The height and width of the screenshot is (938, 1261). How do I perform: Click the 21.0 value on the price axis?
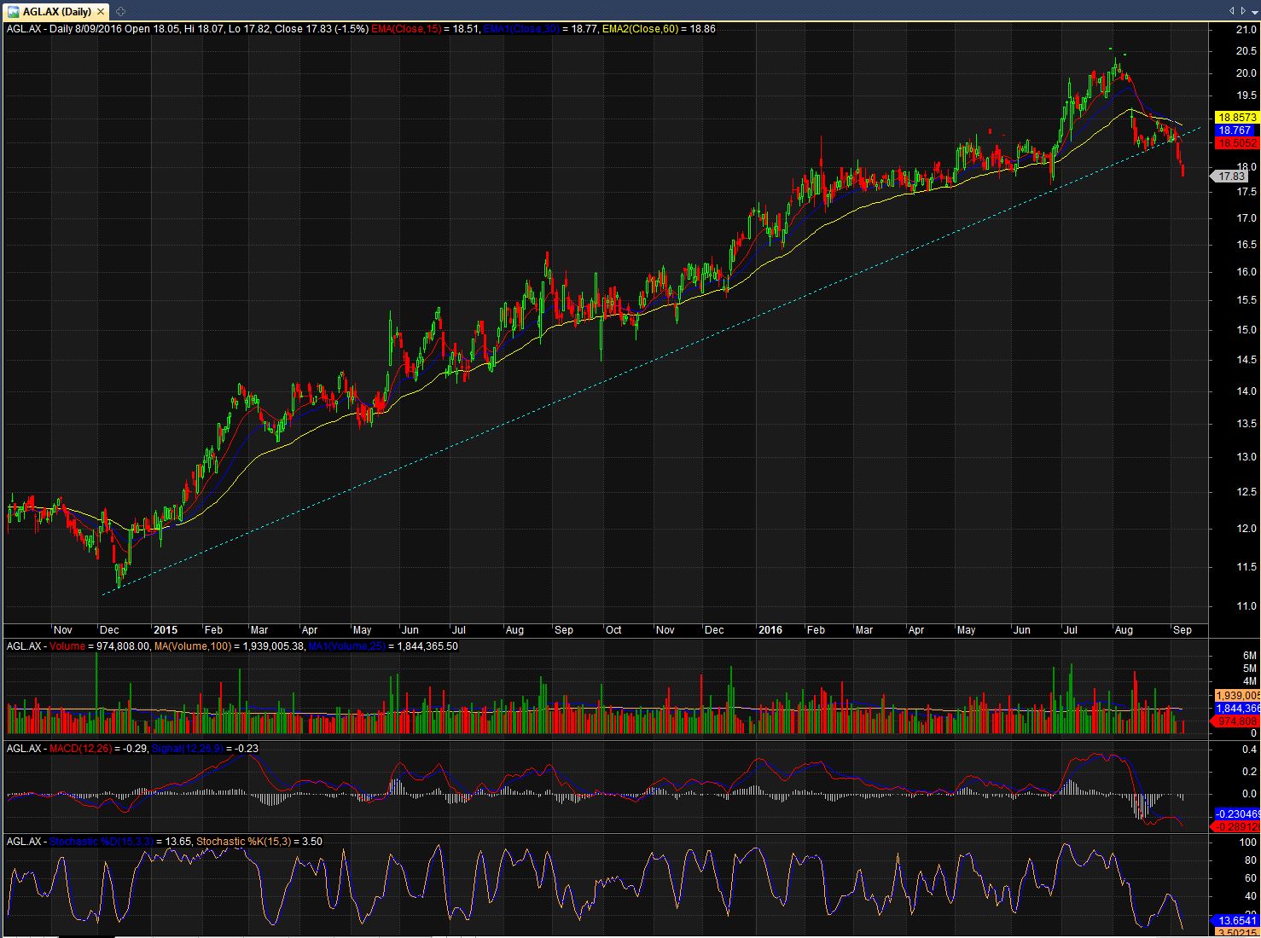[1246, 30]
